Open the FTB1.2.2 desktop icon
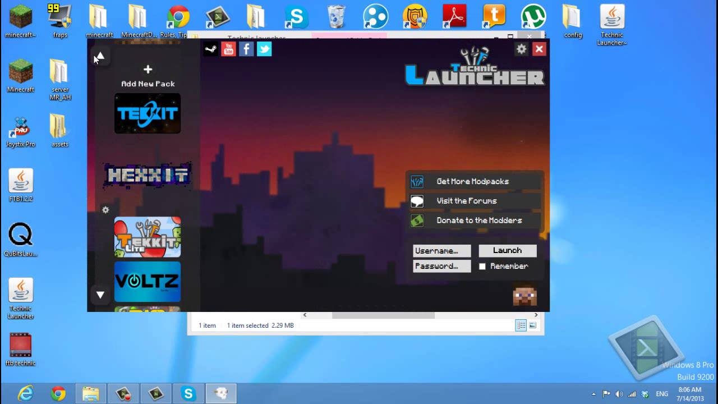This screenshot has width=718, height=404. coord(21,186)
